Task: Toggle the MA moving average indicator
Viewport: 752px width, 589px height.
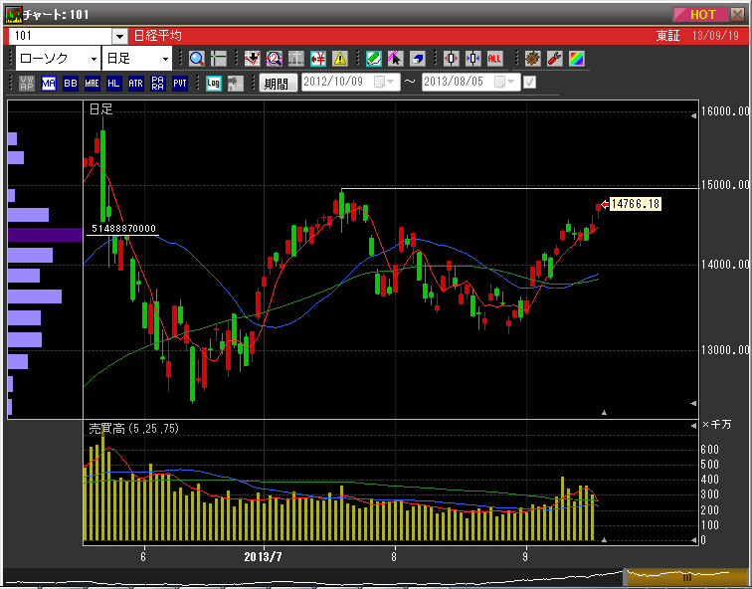Action: click(49, 84)
